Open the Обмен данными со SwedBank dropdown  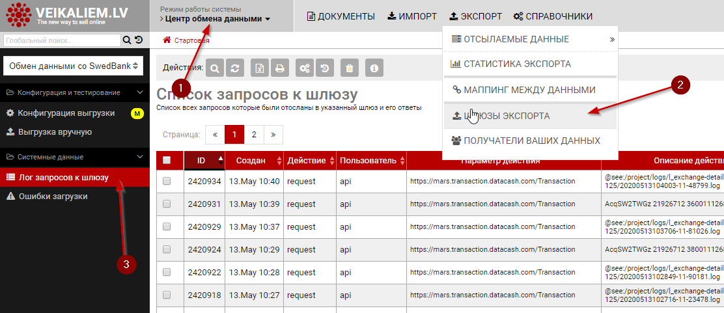[73, 66]
